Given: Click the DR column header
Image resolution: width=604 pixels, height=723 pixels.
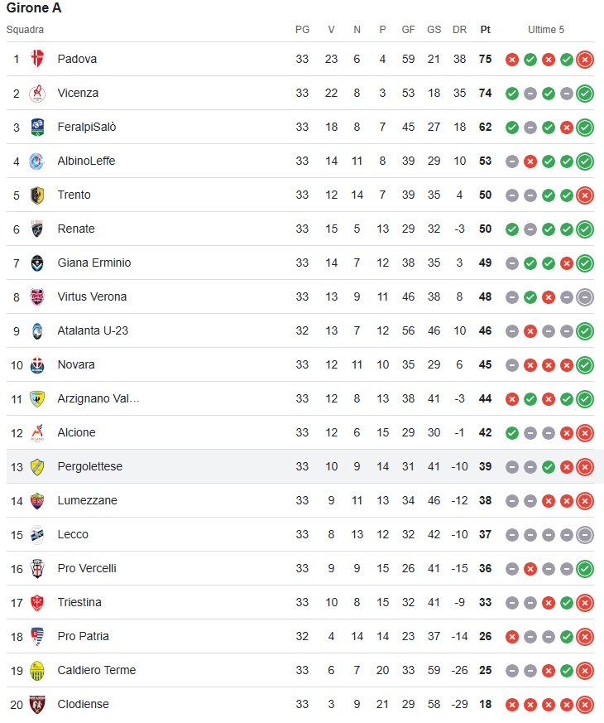Looking at the screenshot, I should pos(459,30).
